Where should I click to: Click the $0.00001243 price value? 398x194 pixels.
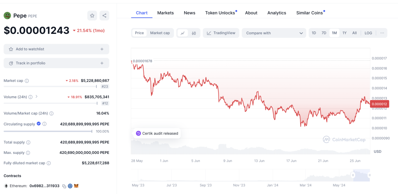36,30
